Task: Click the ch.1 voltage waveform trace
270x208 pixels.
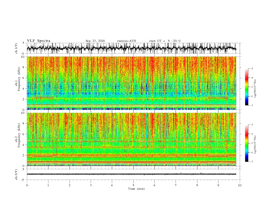Action: (131, 48)
